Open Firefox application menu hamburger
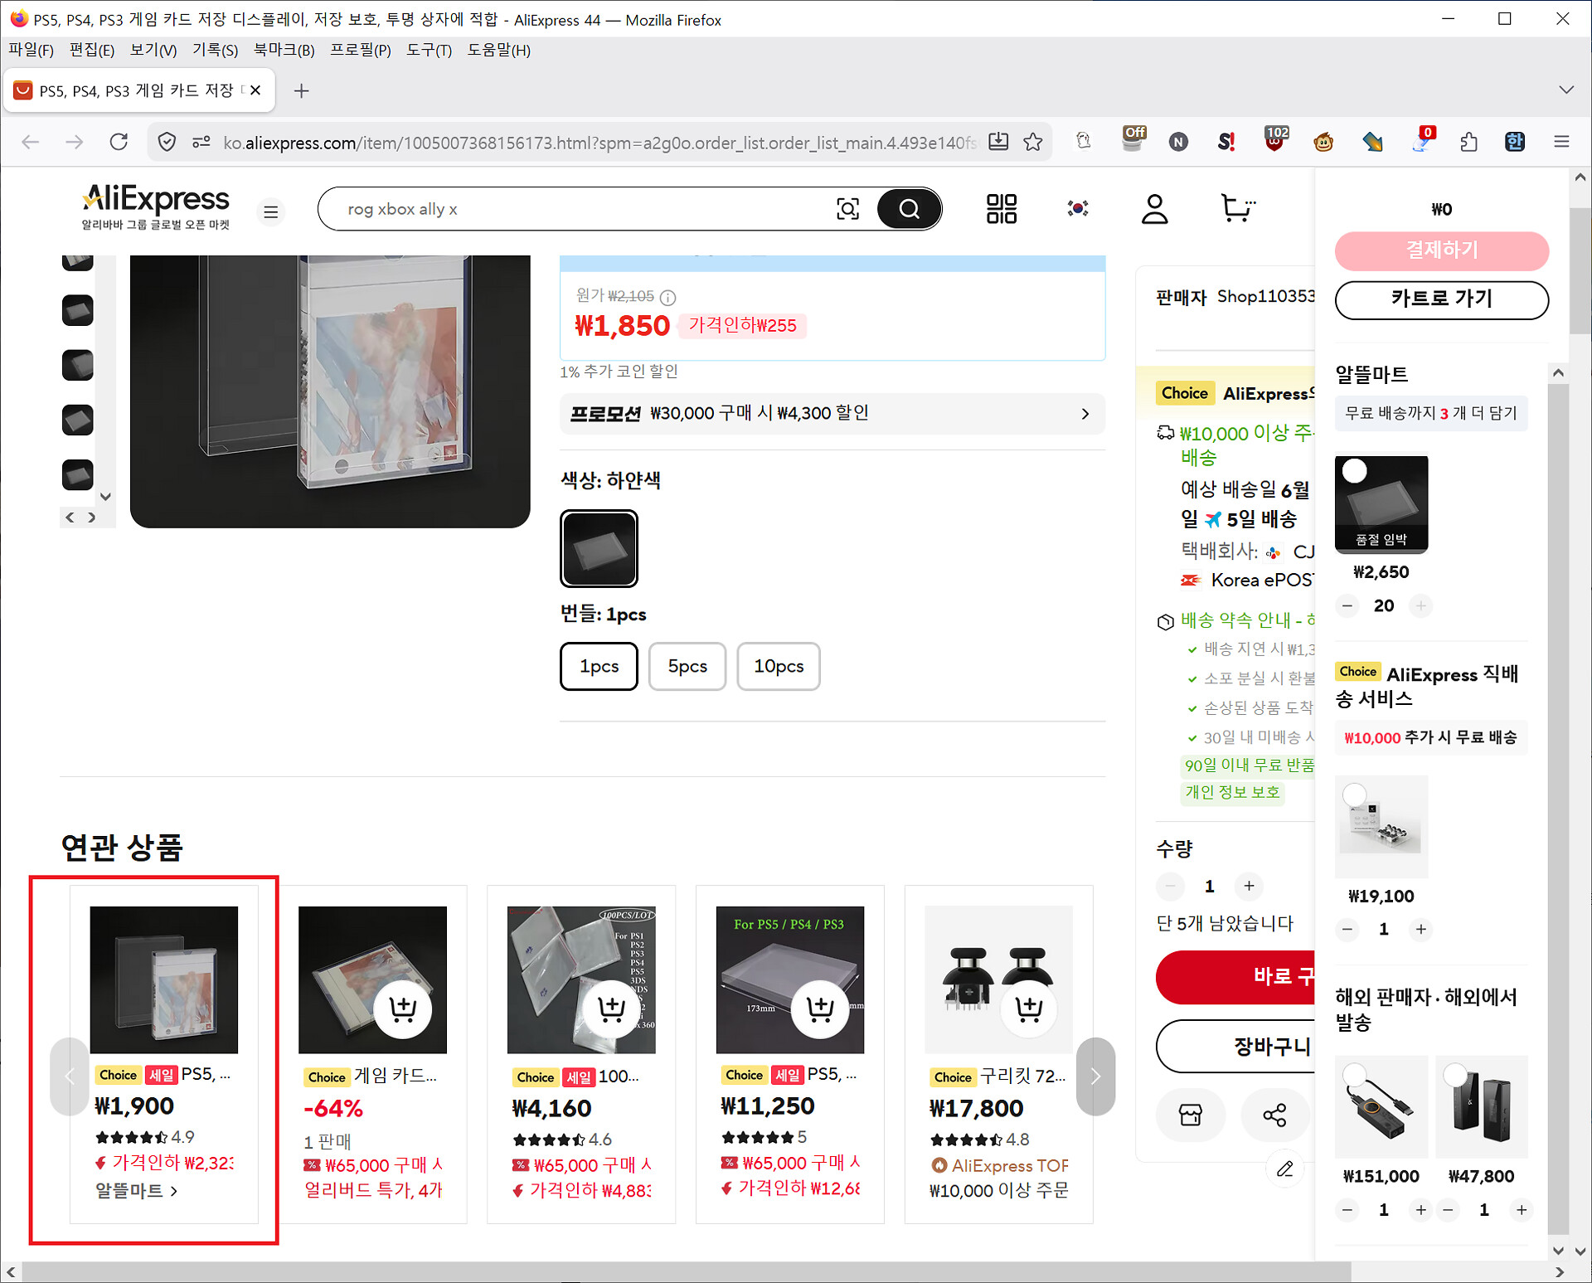 (x=1561, y=142)
